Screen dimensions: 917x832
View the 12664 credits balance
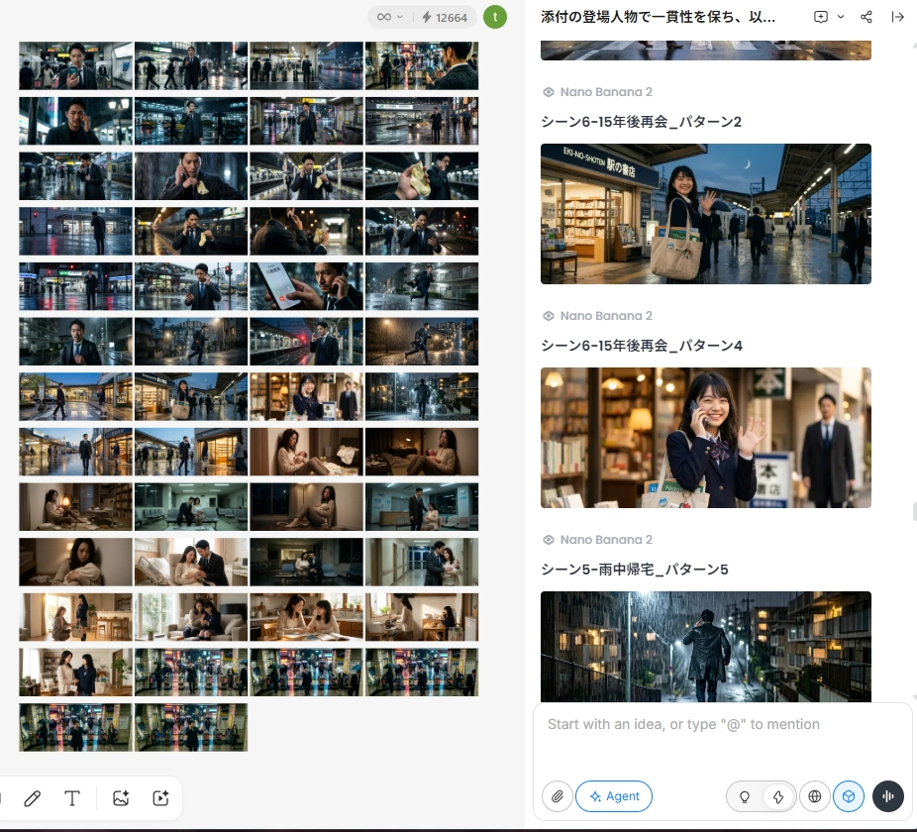445,18
